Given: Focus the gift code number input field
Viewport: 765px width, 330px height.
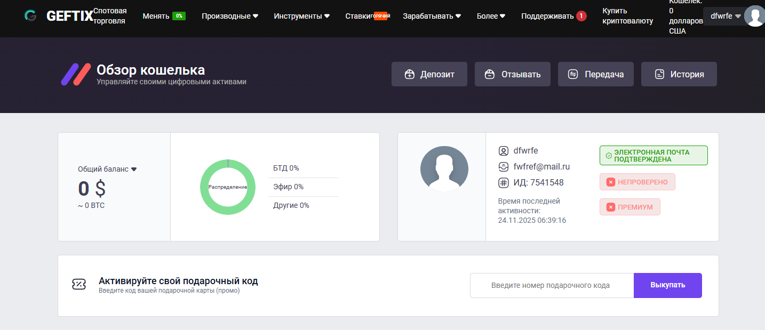Looking at the screenshot, I should (551, 285).
